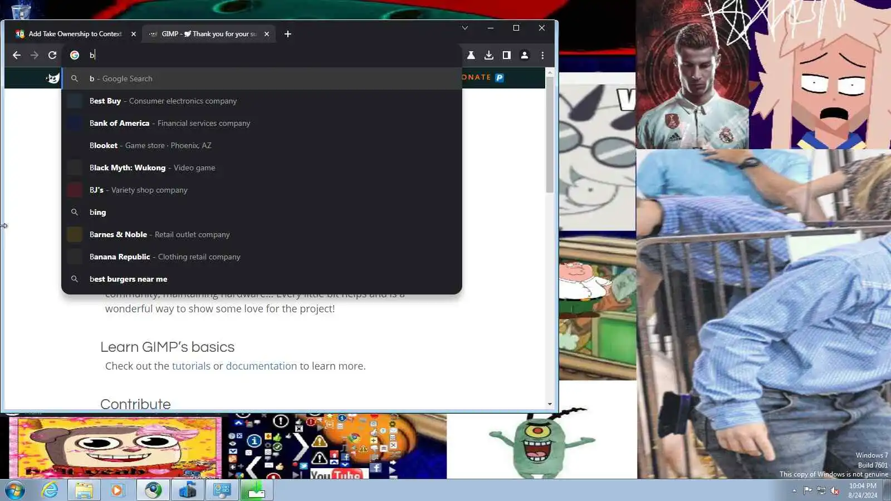
Task: Choose 'best burgers near me' suggestion
Action: (262, 279)
